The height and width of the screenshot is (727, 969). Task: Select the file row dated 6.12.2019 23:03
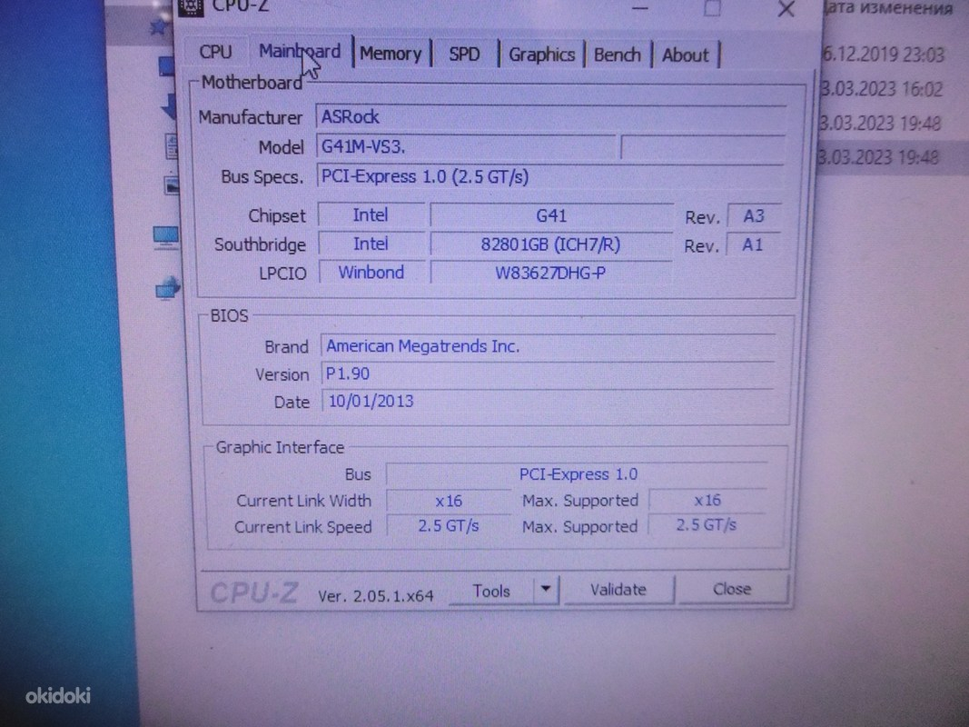coord(881,54)
